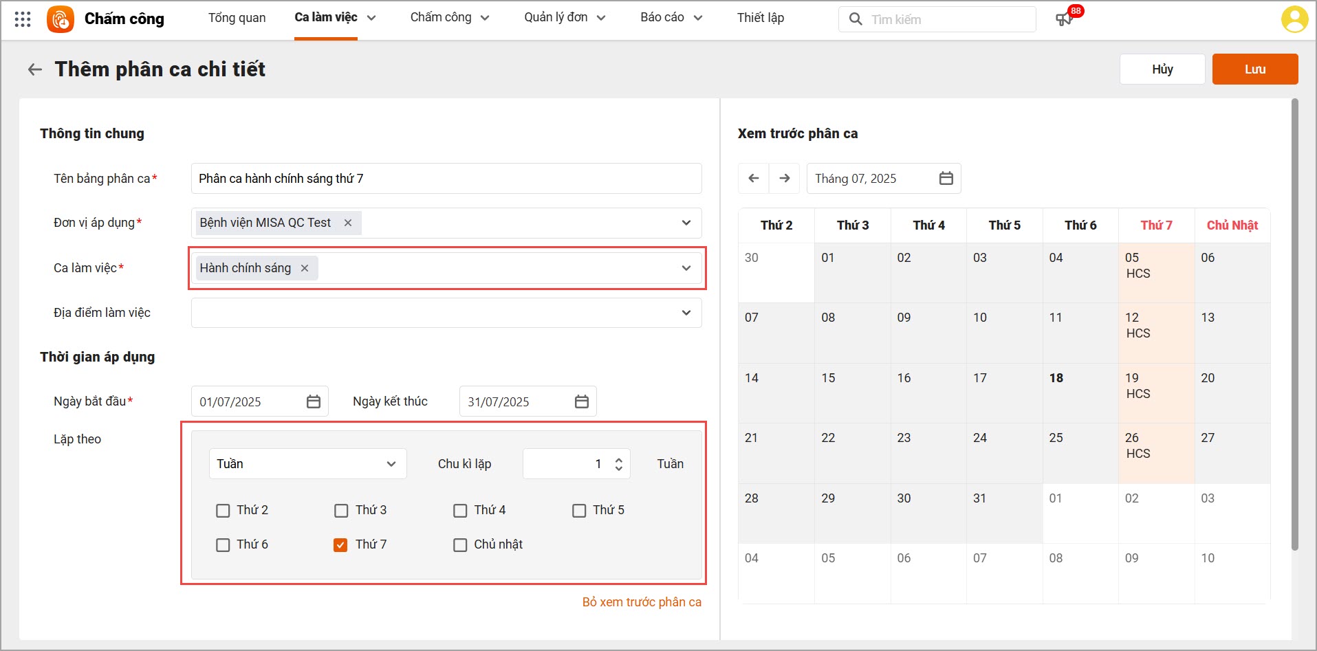Expand the Địa điểm làm việc dropdown
Image resolution: width=1317 pixels, height=651 pixels.
686,313
